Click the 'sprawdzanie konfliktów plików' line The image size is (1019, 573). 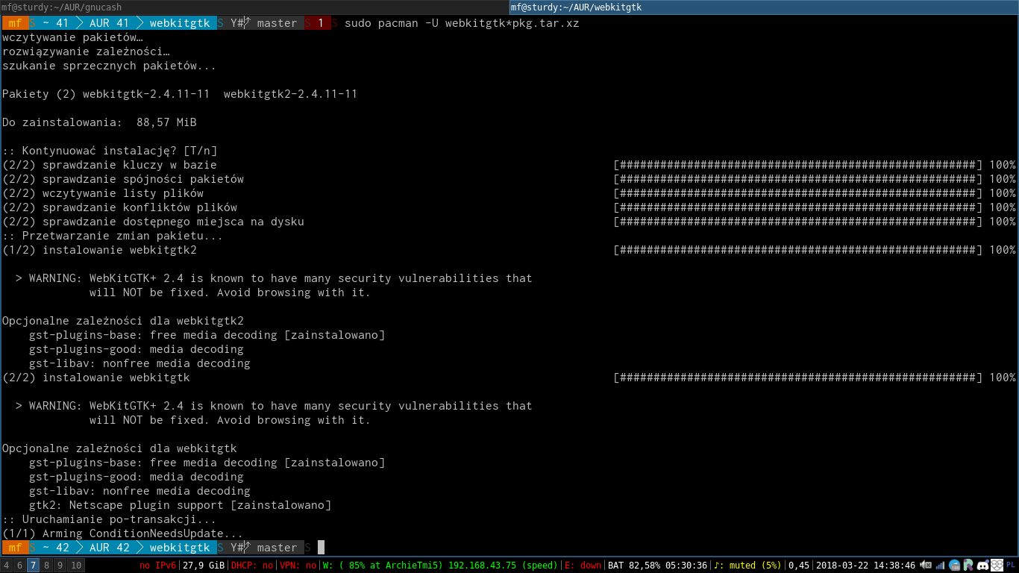click(x=119, y=207)
